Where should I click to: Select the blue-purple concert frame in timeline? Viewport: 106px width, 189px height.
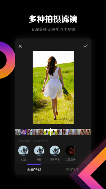pos(24,132)
